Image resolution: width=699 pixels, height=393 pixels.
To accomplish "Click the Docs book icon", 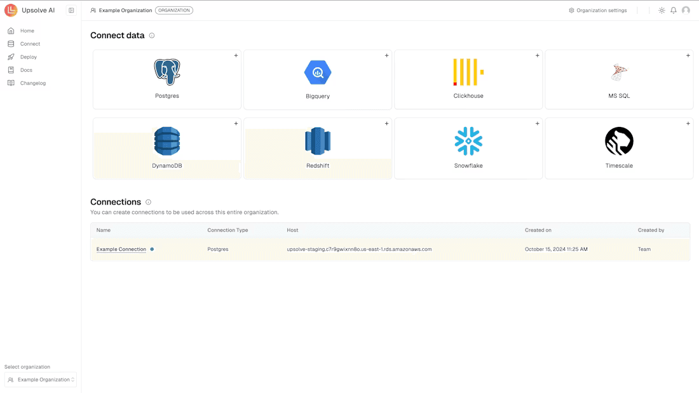I will click(11, 70).
